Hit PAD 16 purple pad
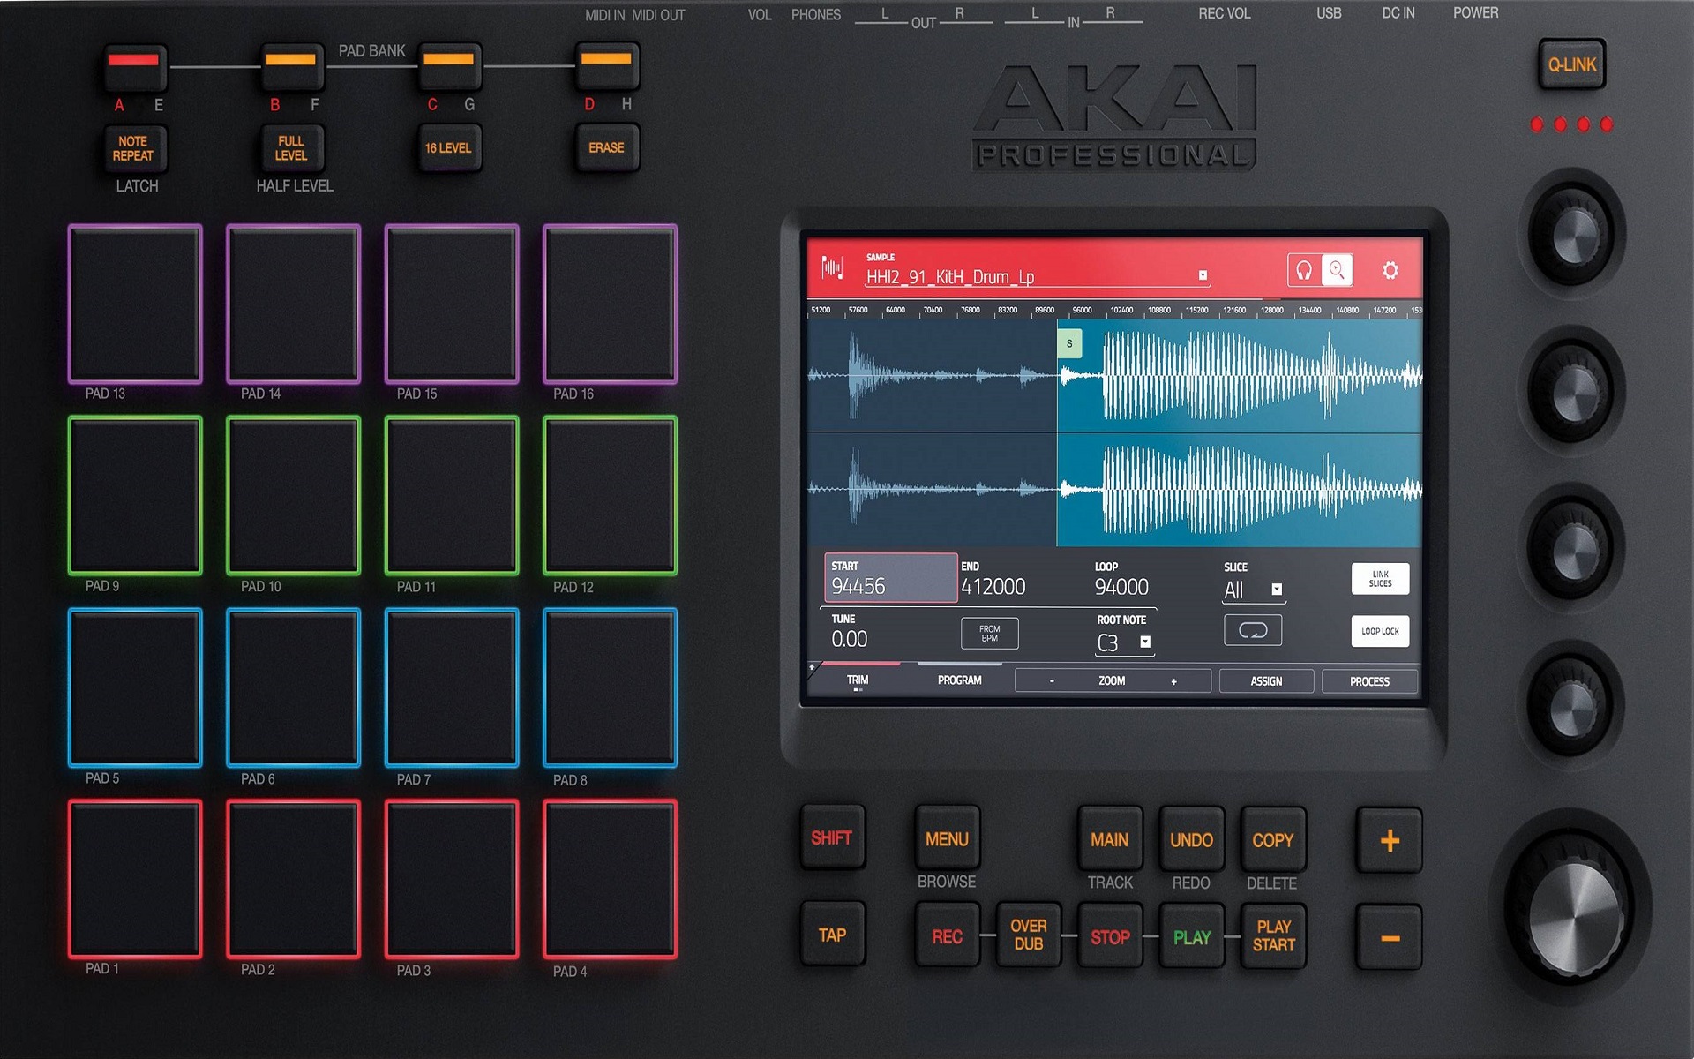 click(610, 304)
